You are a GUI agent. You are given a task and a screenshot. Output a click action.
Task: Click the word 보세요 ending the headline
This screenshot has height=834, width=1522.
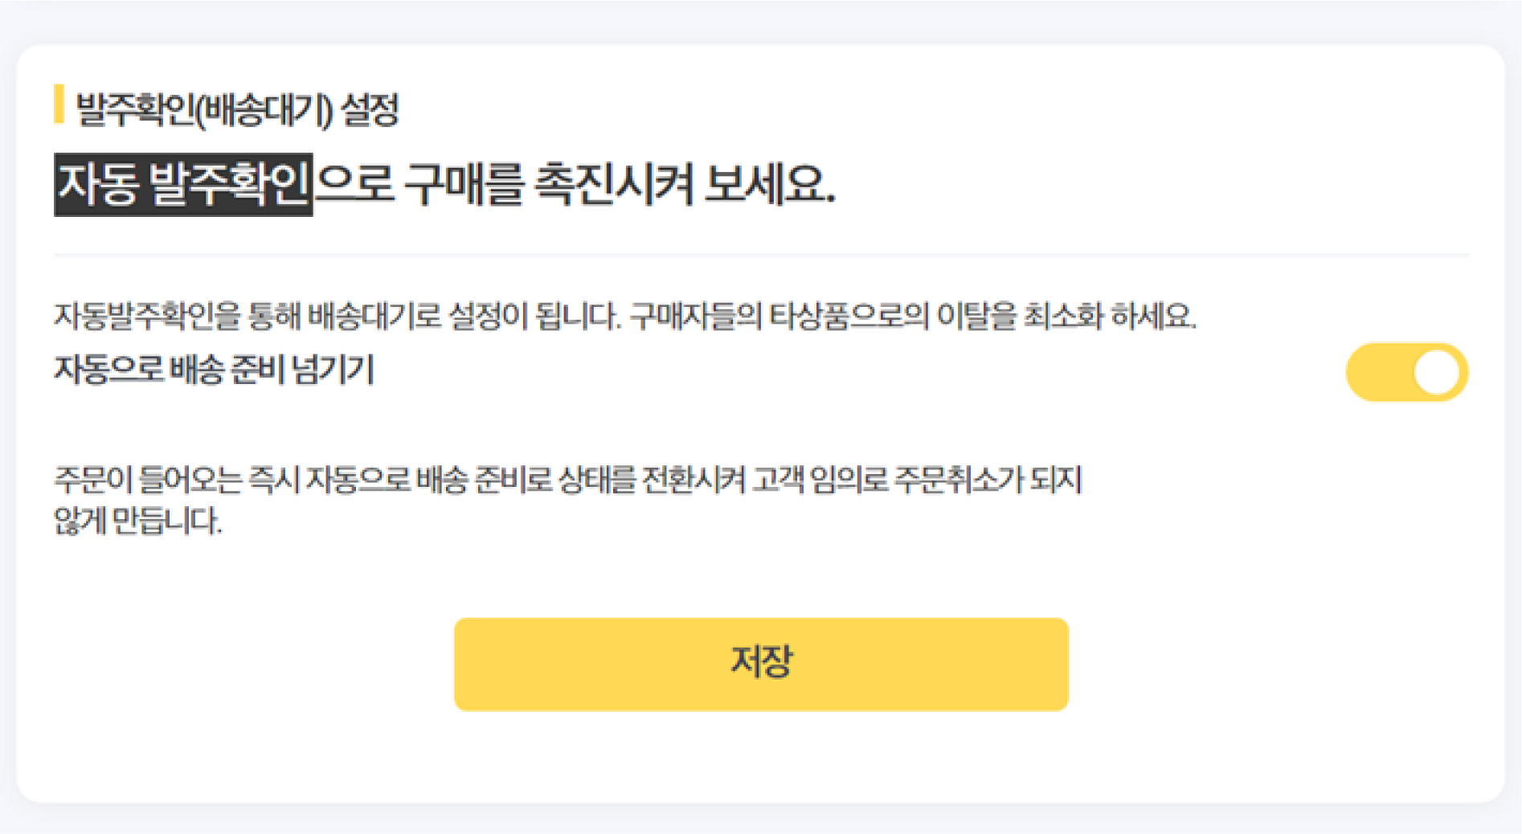point(770,185)
